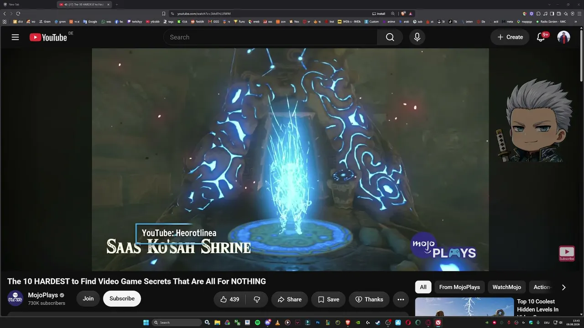Show more filter chips with the right arrow
Viewport: 584px width, 328px height.
[563, 287]
